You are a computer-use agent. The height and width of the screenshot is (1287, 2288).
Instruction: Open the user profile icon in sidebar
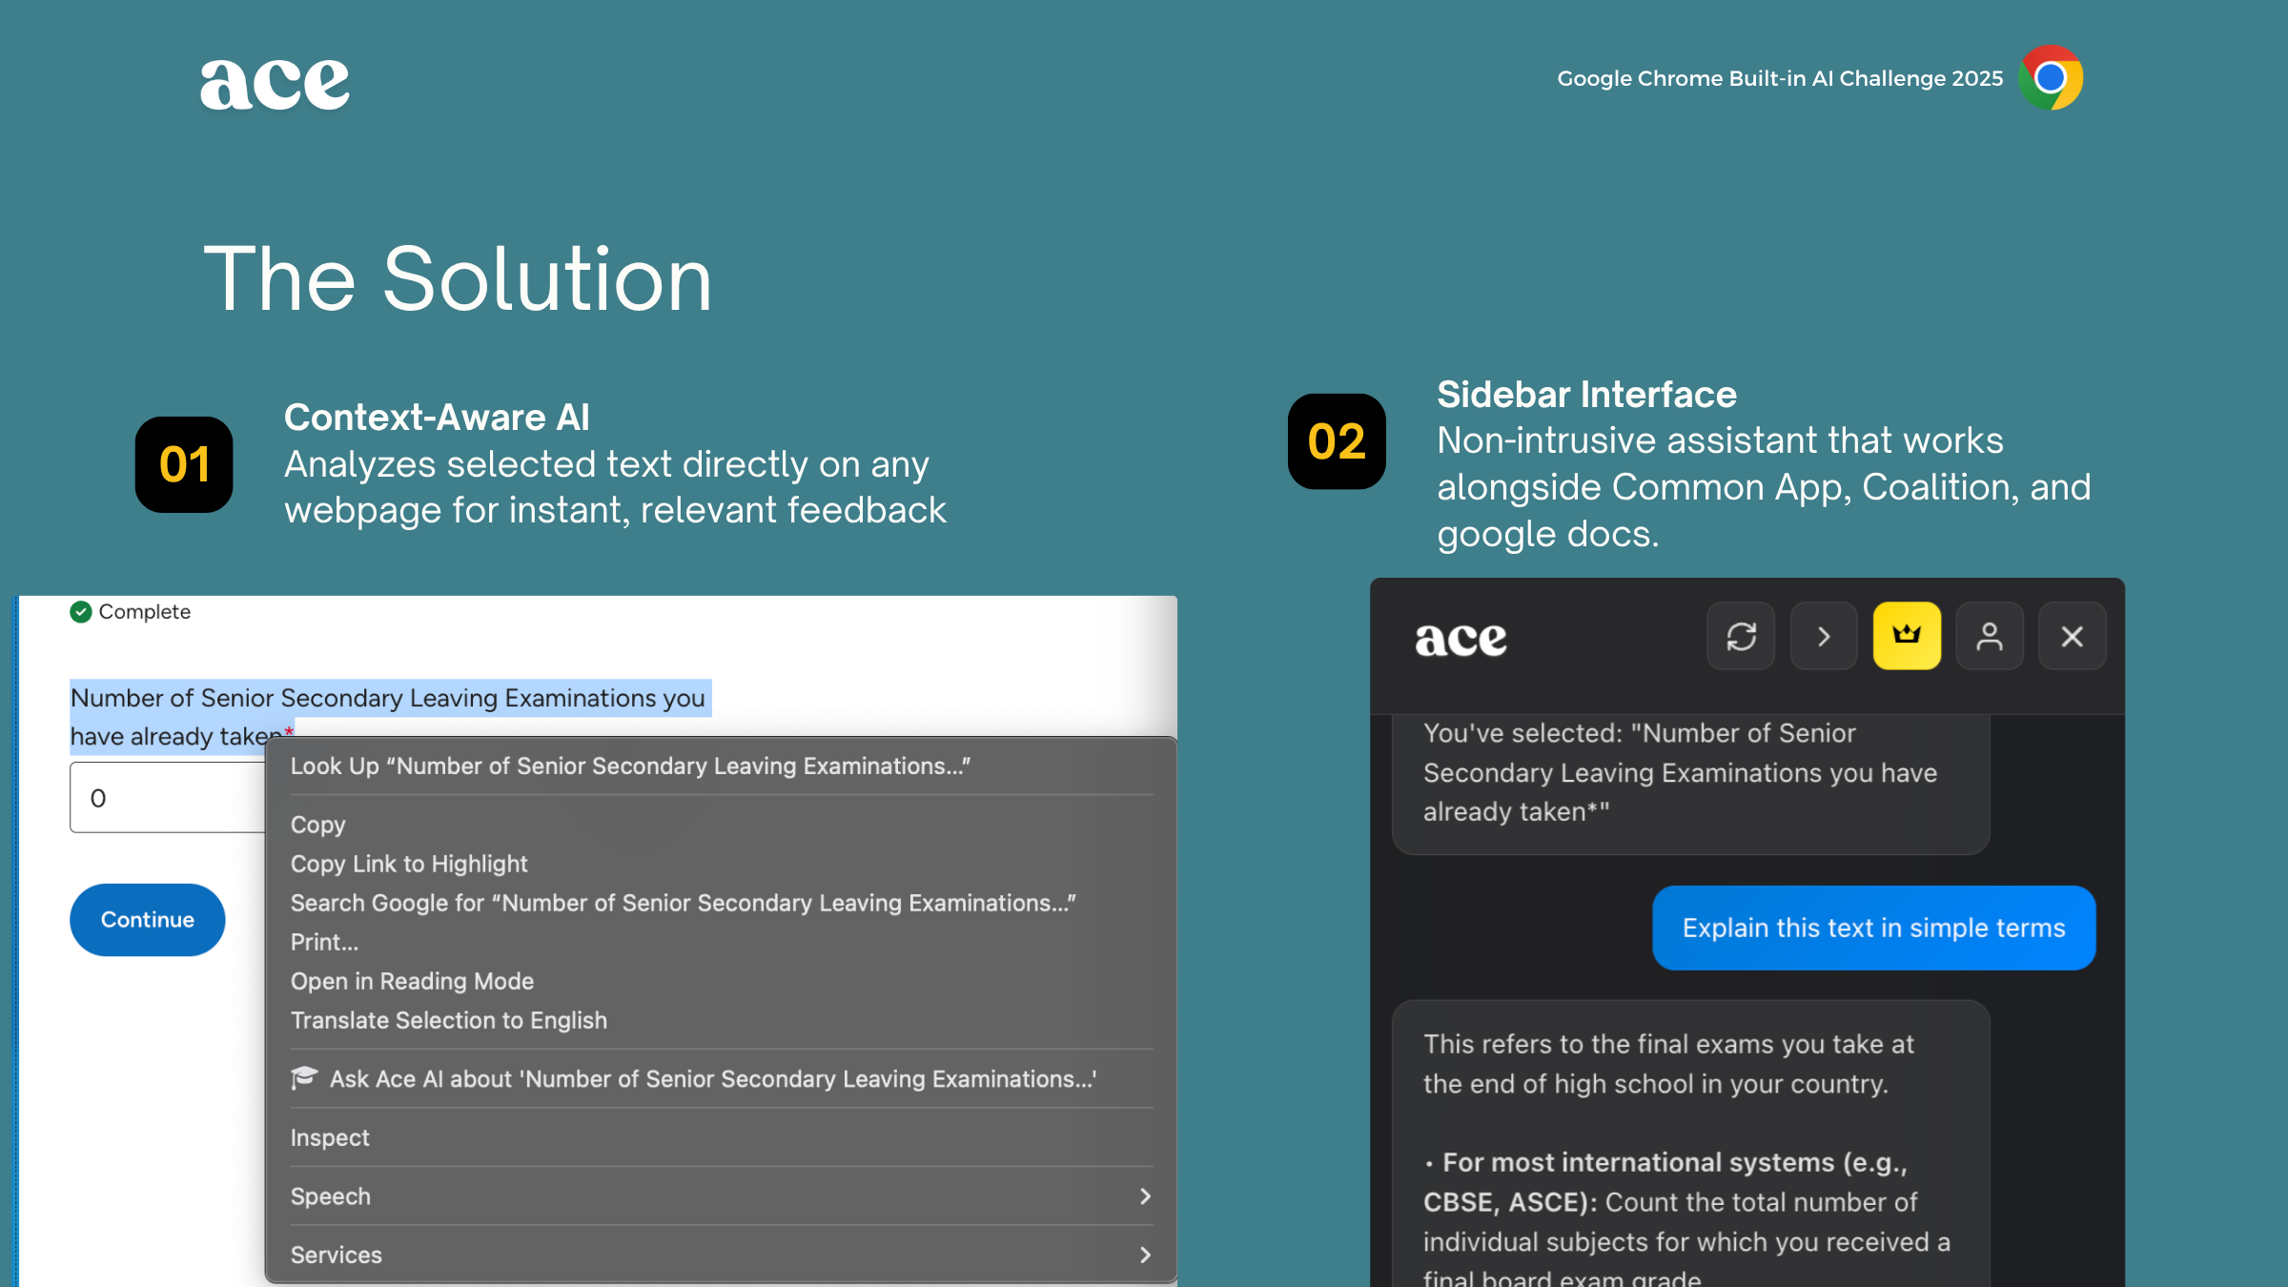(x=1990, y=636)
